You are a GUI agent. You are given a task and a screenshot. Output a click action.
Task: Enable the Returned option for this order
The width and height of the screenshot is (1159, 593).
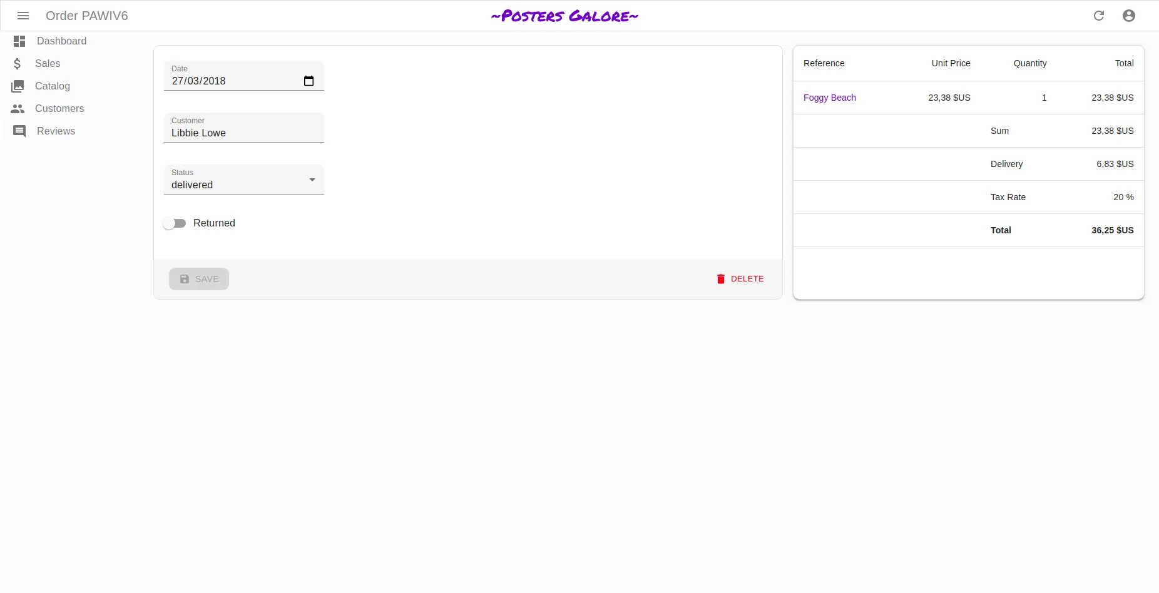coord(175,223)
